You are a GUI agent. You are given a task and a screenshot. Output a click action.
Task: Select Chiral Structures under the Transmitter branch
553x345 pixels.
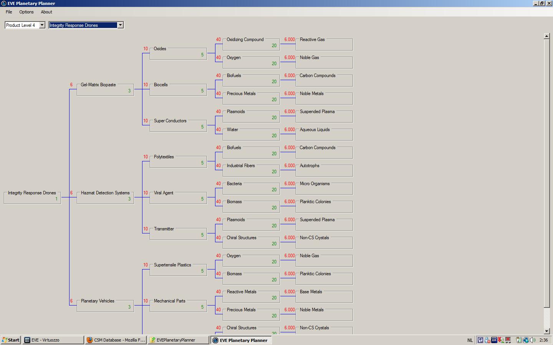pyautogui.click(x=251, y=242)
